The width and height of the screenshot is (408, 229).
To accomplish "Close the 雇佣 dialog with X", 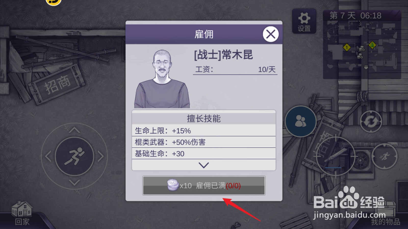I will click(x=271, y=34).
